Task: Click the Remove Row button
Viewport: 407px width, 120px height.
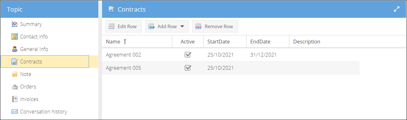Action: pyautogui.click(x=215, y=26)
